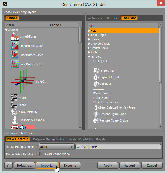Switch to the Menus tab
Image resolution: width=167 pixels, height=173 pixels.
point(112,18)
